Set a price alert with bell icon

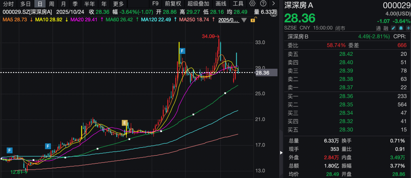400,28
